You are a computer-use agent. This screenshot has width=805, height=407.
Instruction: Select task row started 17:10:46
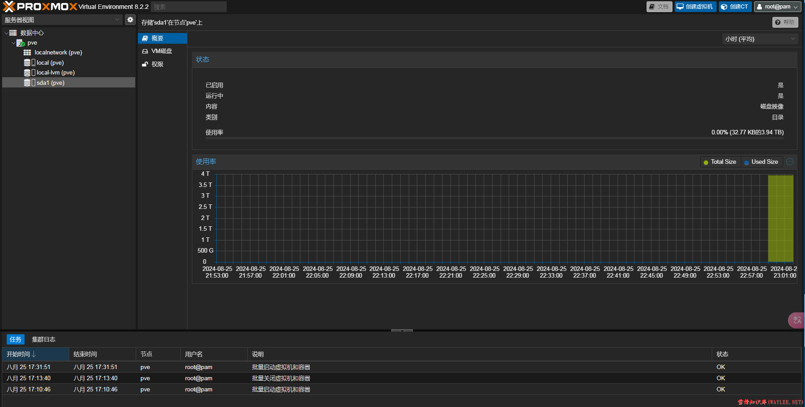(402, 390)
